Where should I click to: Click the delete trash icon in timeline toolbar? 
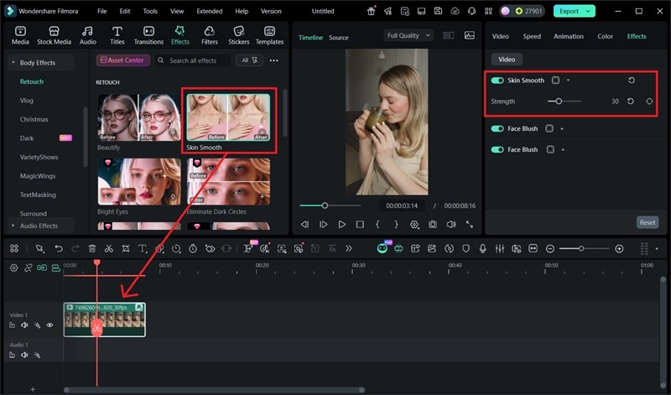click(x=92, y=249)
